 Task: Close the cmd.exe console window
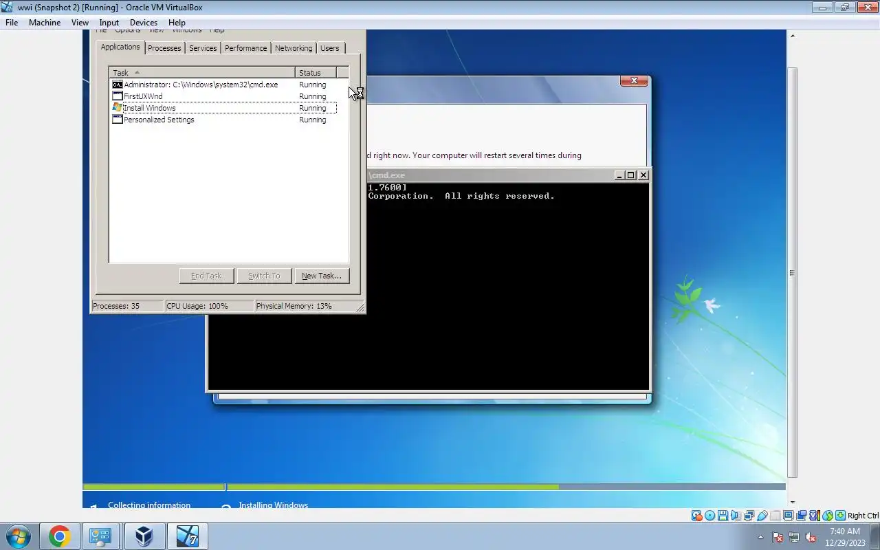point(643,175)
